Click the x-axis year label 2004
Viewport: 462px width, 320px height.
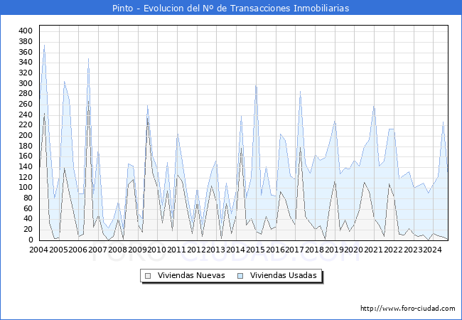pyautogui.click(x=38, y=250)
